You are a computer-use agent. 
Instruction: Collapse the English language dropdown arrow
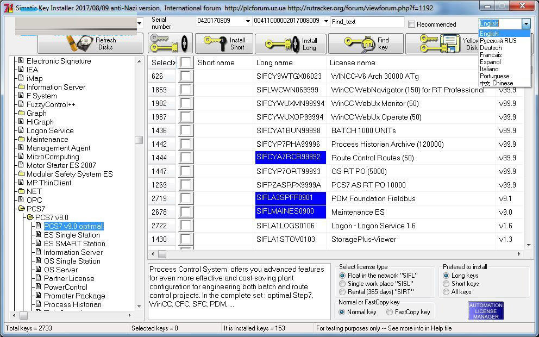(x=525, y=23)
